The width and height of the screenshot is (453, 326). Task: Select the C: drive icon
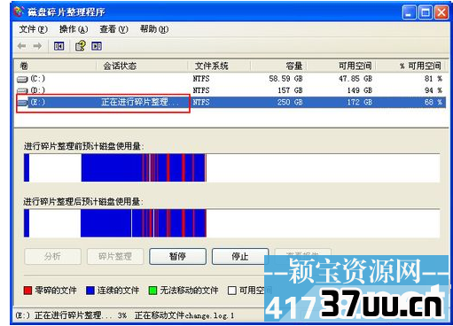22,79
